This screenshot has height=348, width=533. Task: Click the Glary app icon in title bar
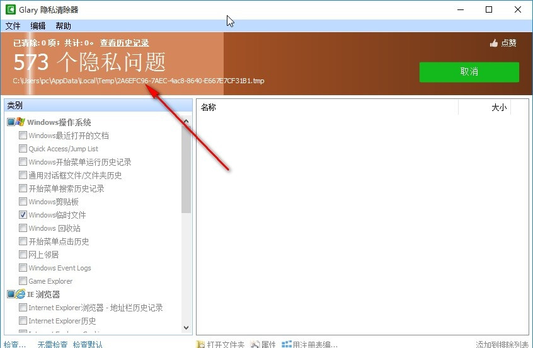pos(11,9)
